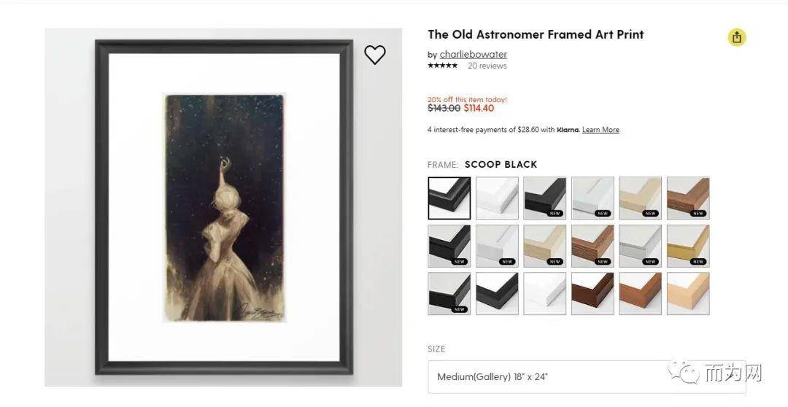Select the dark brown frame in last row
Screen dimensions: 788x407
click(x=592, y=293)
